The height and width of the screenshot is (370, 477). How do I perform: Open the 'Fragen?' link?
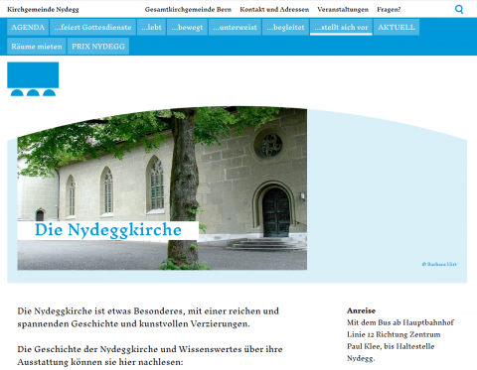[389, 9]
